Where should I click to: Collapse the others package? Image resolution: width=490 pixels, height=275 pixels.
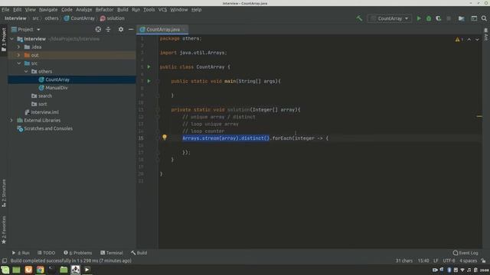pos(26,71)
